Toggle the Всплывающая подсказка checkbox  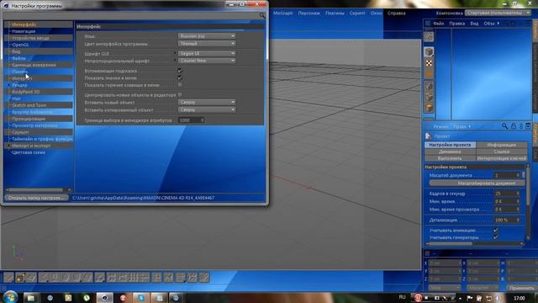tap(179, 71)
